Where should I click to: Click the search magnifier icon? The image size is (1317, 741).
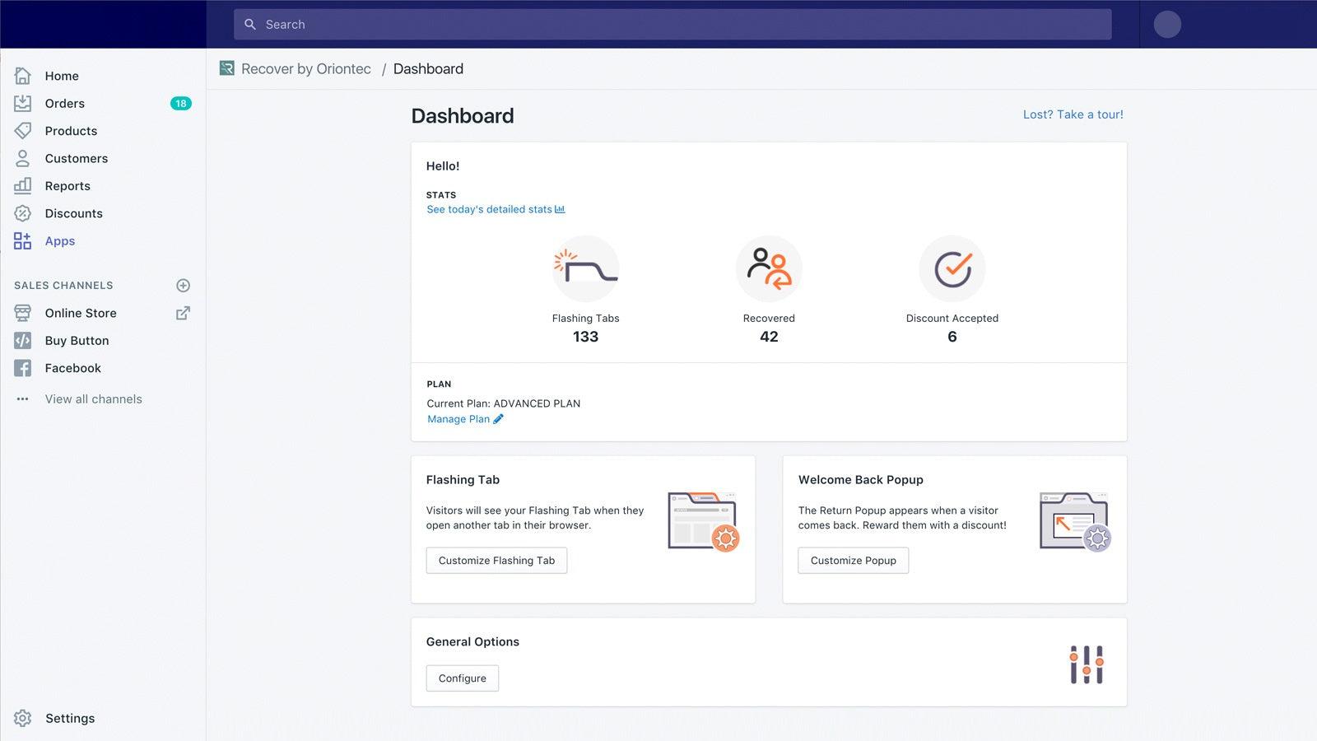[250, 24]
